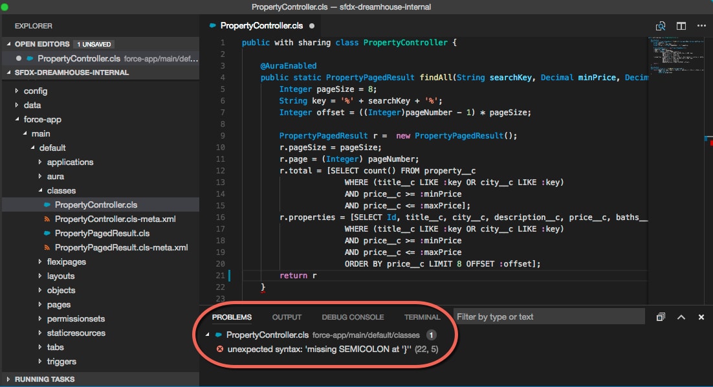Expand the triggers folder
Screen dimensions: 713x387
point(40,362)
